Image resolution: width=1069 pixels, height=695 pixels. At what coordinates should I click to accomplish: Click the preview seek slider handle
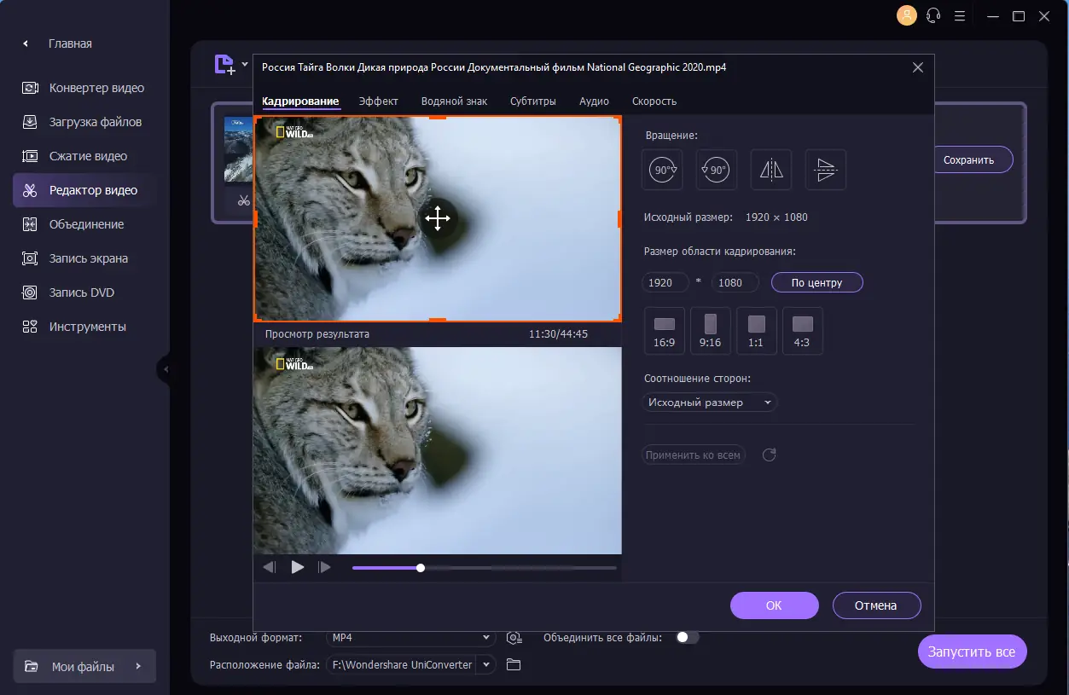(421, 568)
